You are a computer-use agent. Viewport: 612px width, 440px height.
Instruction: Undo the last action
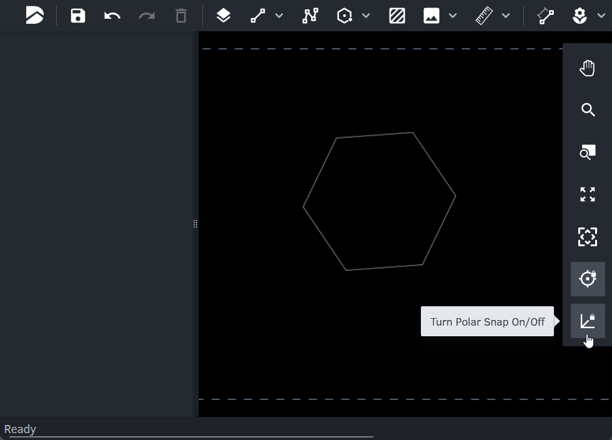[x=112, y=16]
